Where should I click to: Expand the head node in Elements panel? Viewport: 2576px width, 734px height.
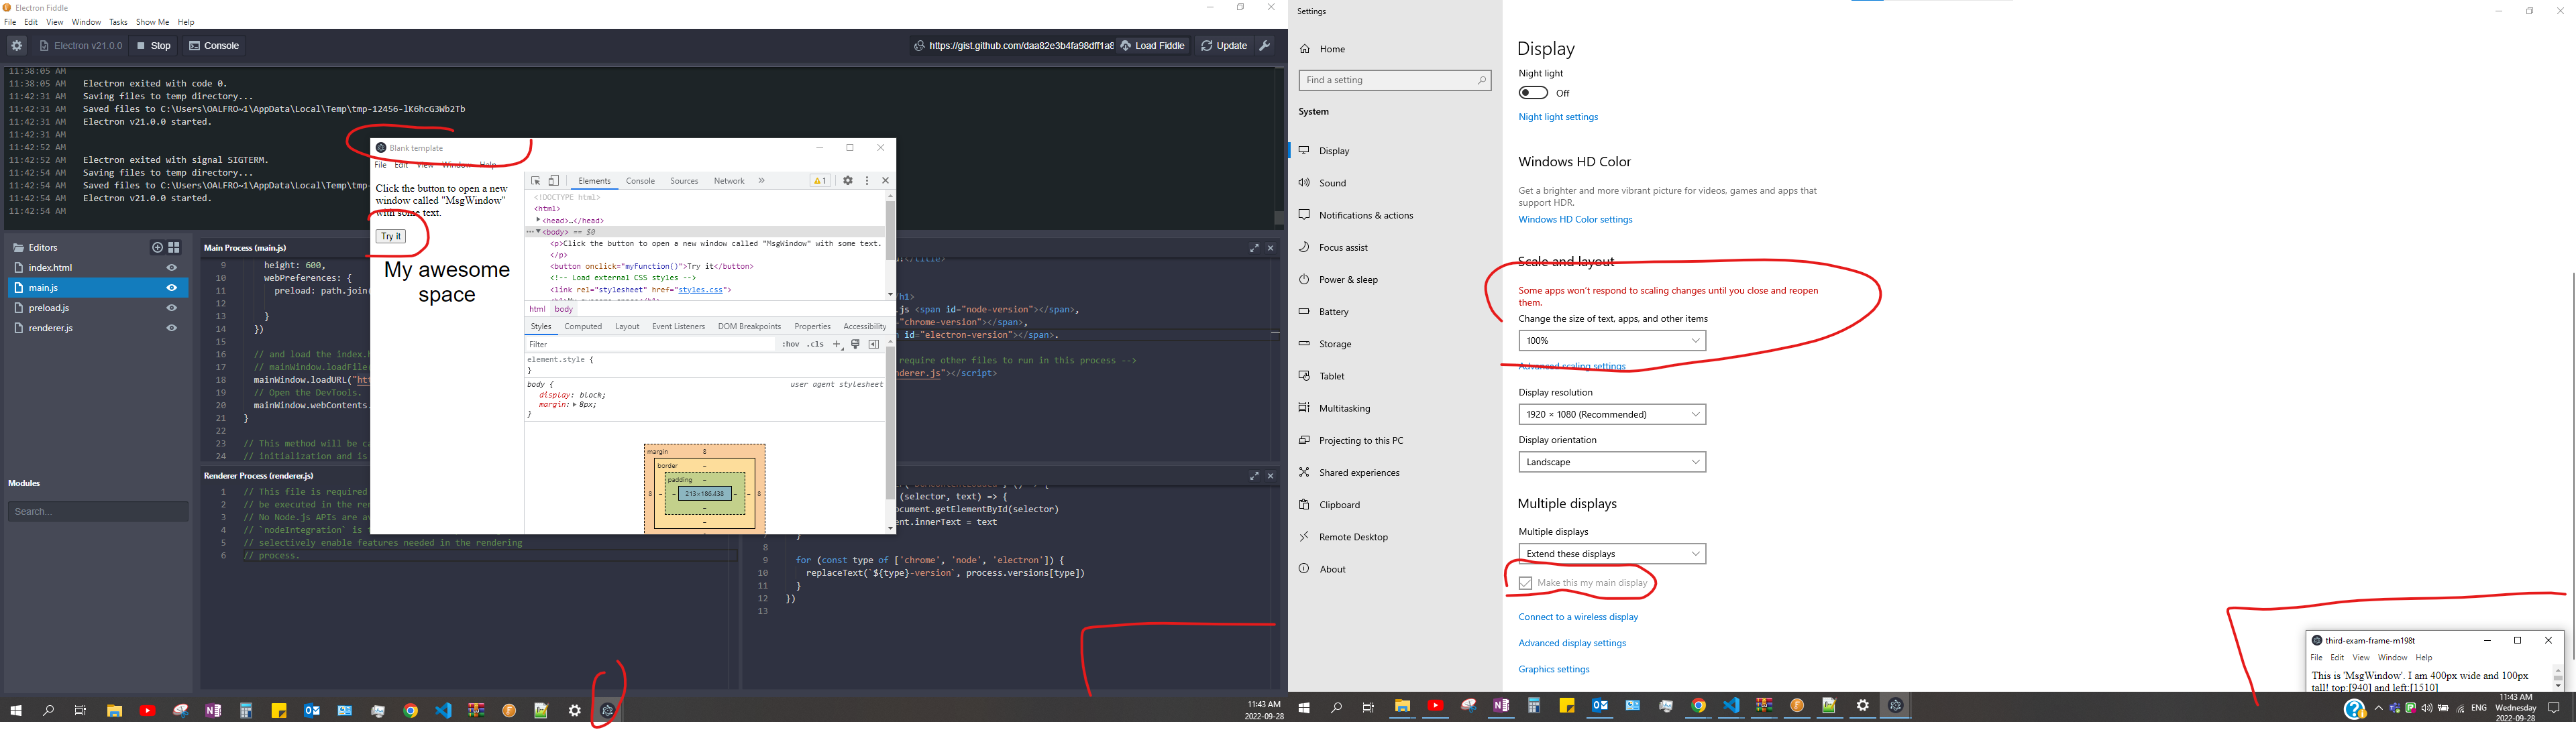539,220
